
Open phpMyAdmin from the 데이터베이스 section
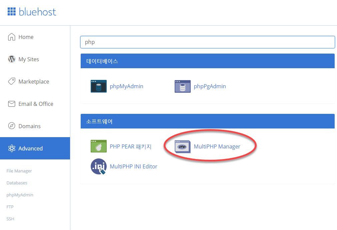coord(98,86)
